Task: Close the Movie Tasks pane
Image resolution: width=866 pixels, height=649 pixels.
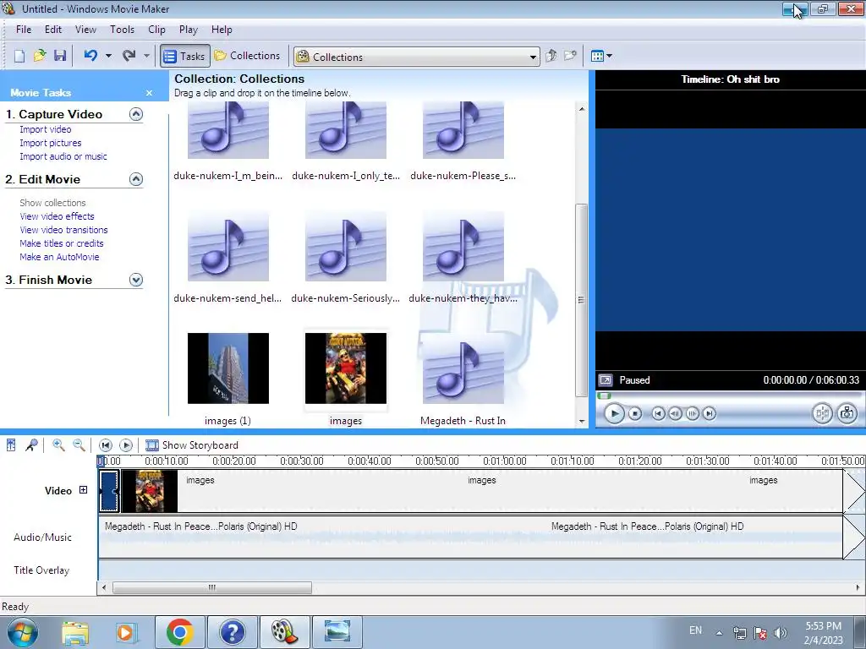Action: pyautogui.click(x=149, y=93)
